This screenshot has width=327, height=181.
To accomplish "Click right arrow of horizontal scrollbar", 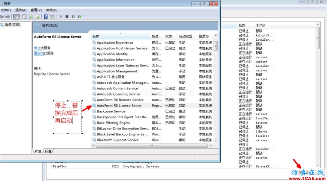I will 211,145.
